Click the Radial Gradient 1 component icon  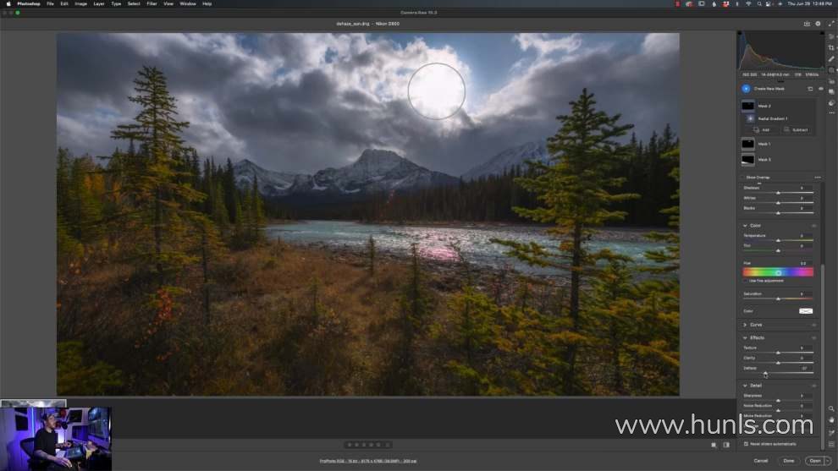pyautogui.click(x=750, y=118)
